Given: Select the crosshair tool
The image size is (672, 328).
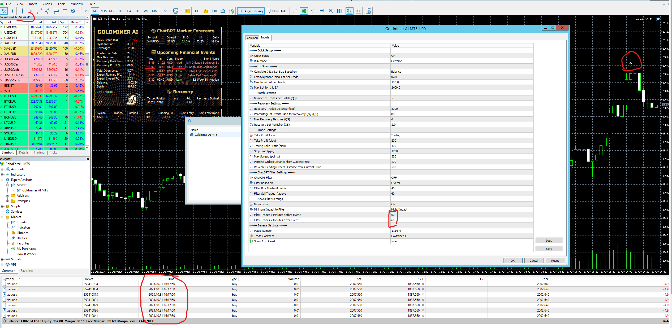Looking at the screenshot, I should pos(12,11).
